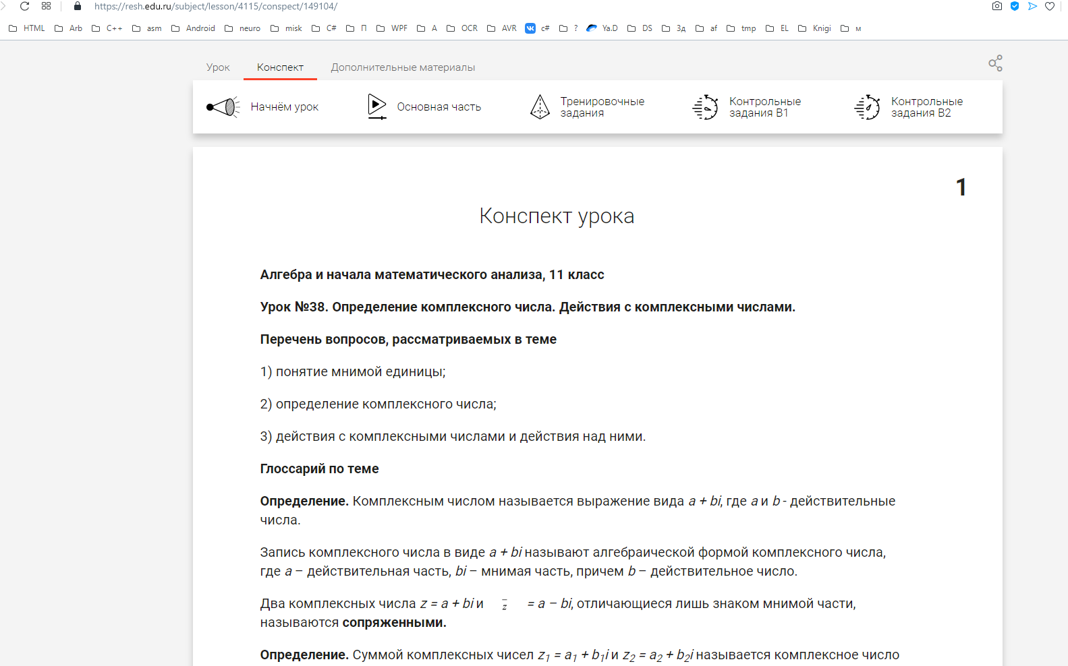
Task: Open the OCR bookmarks folder
Action: pyautogui.click(x=462, y=28)
